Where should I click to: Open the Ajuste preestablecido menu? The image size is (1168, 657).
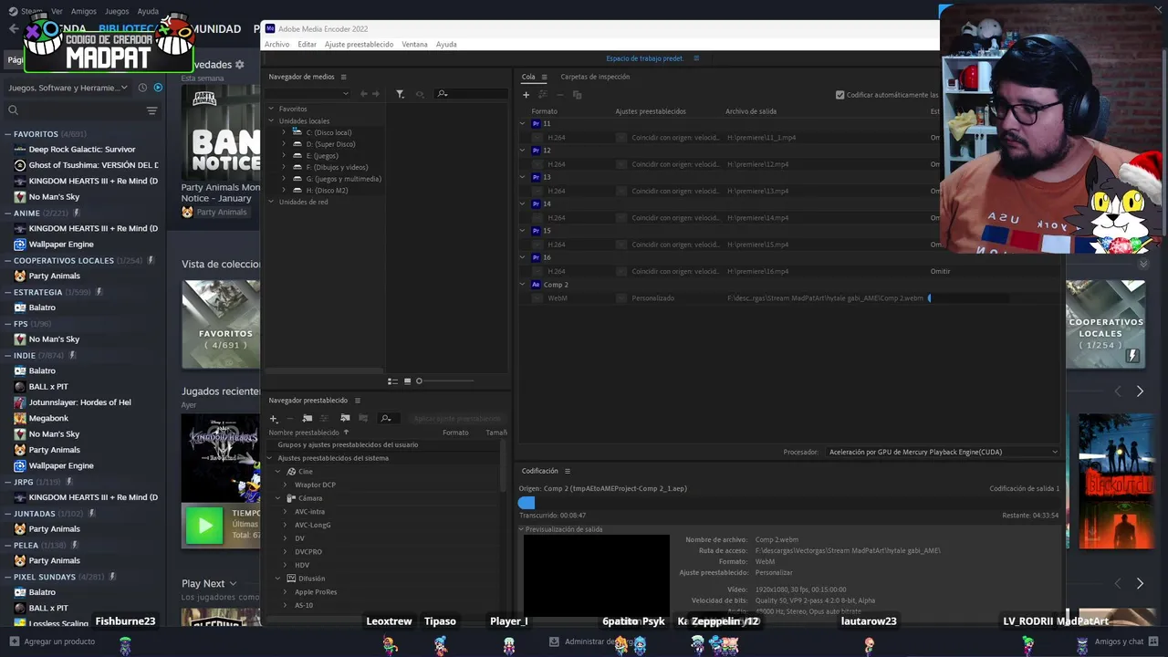tap(359, 44)
